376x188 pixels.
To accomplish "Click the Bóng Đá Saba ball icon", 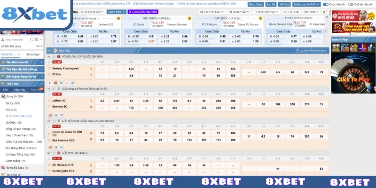I will point(3,168).
